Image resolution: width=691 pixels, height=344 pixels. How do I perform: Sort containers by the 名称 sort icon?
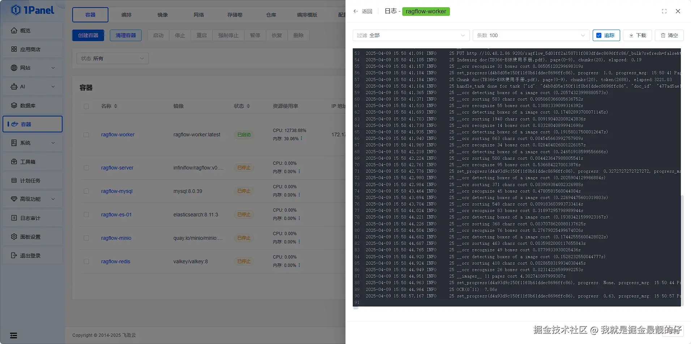tap(116, 106)
